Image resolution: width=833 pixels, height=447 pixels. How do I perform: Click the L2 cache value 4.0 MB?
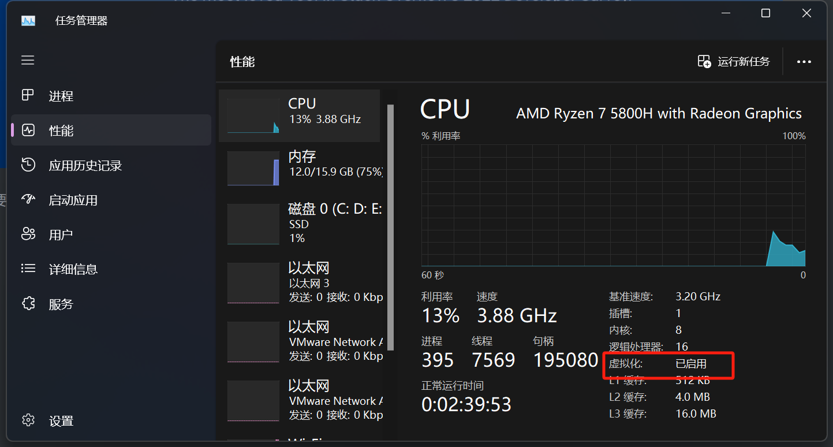click(693, 397)
